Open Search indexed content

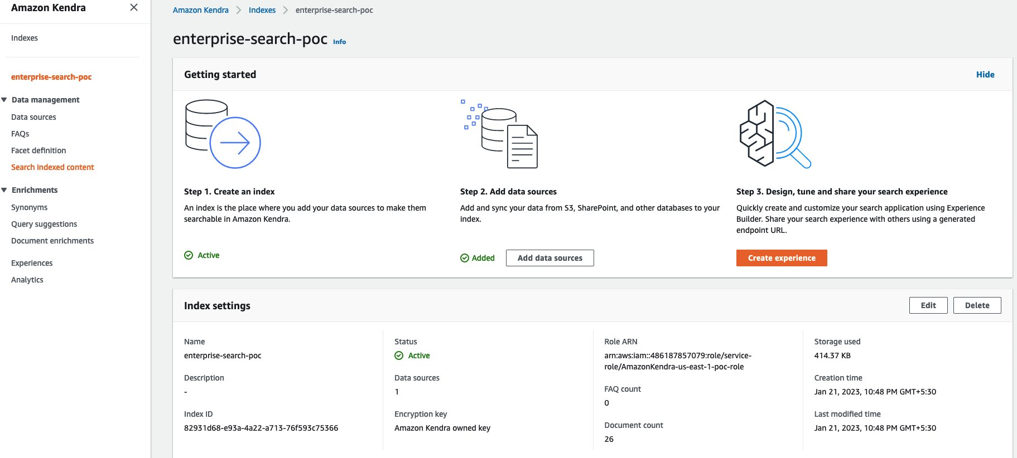point(52,167)
